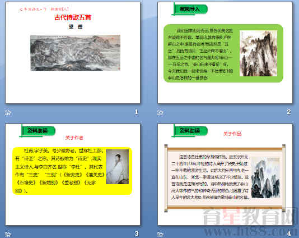Click the animation star icon under slide 1
299x238 pixels.
tap(8, 113)
